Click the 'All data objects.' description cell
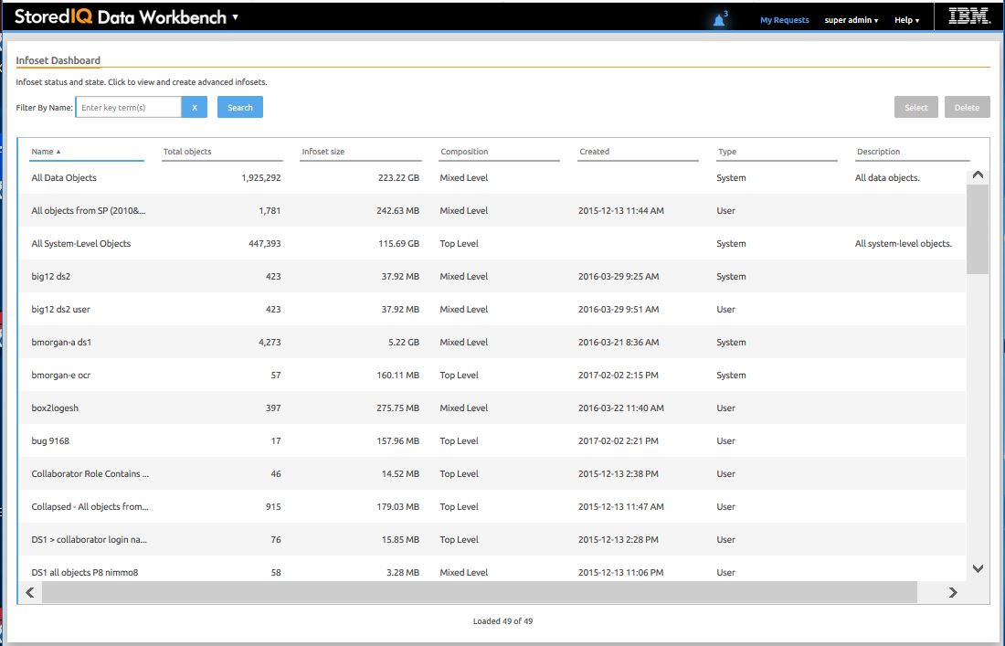Screen dimensions: 1005x646 click(x=887, y=177)
